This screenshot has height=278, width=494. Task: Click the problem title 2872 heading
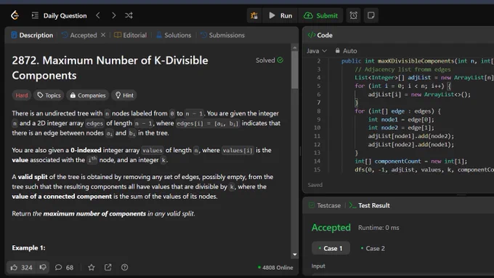pos(110,68)
